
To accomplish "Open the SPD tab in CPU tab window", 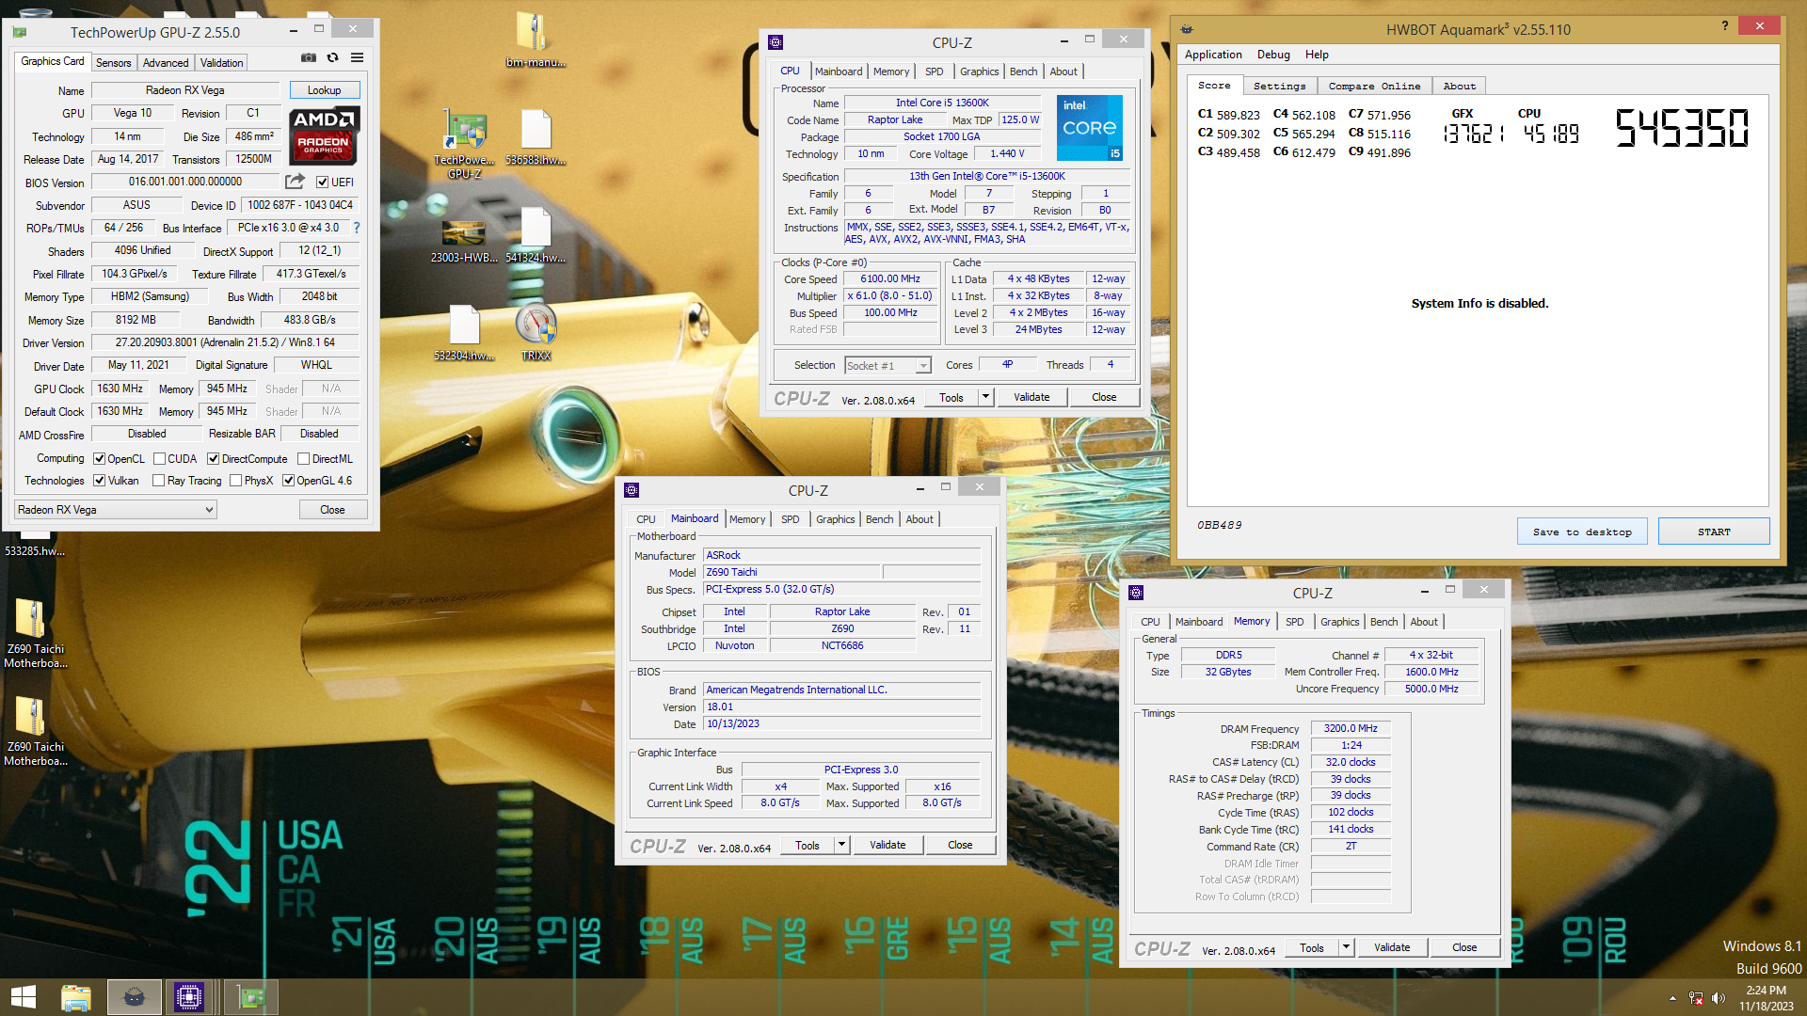I will click(934, 71).
